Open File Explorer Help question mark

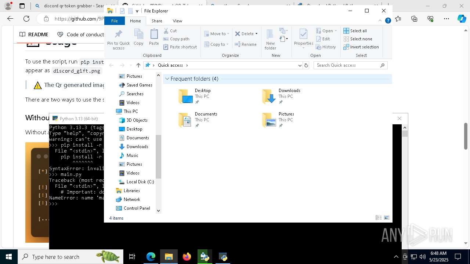click(x=388, y=21)
